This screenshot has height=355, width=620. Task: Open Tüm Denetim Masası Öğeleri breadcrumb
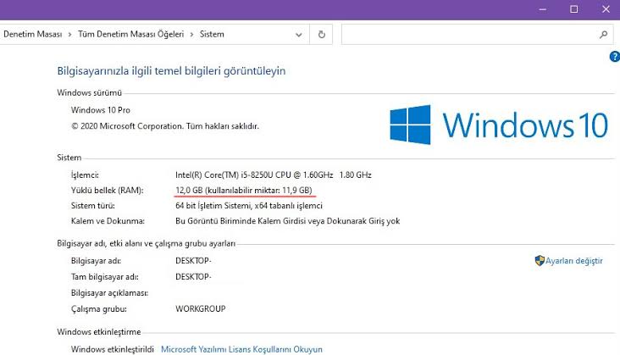point(131,35)
